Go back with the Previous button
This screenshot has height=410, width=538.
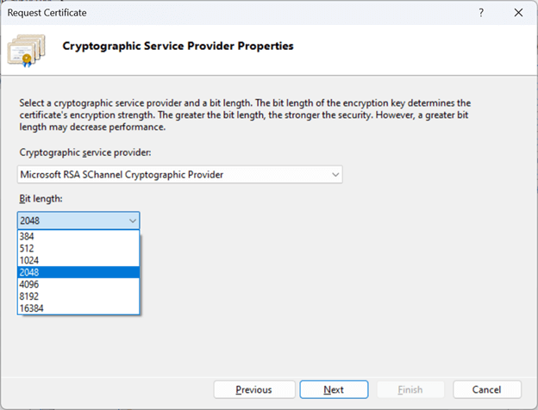[x=254, y=389]
